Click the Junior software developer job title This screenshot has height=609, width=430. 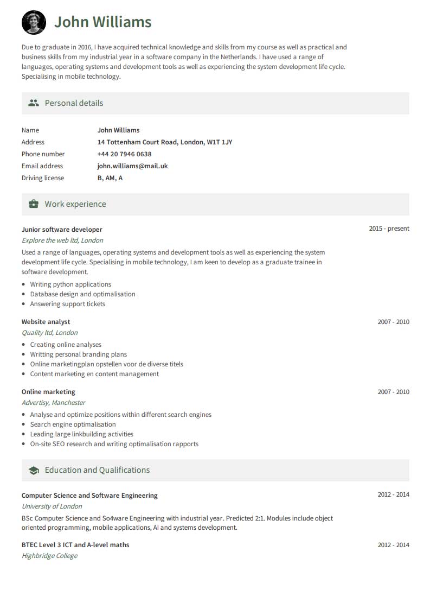click(62, 230)
